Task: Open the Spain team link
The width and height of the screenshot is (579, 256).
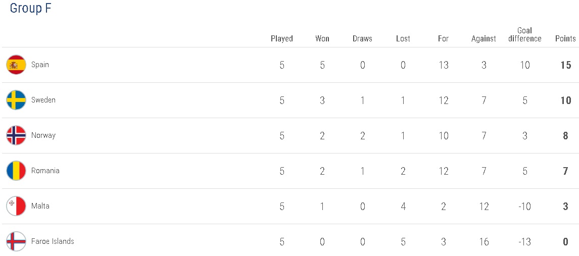Action: (x=40, y=65)
